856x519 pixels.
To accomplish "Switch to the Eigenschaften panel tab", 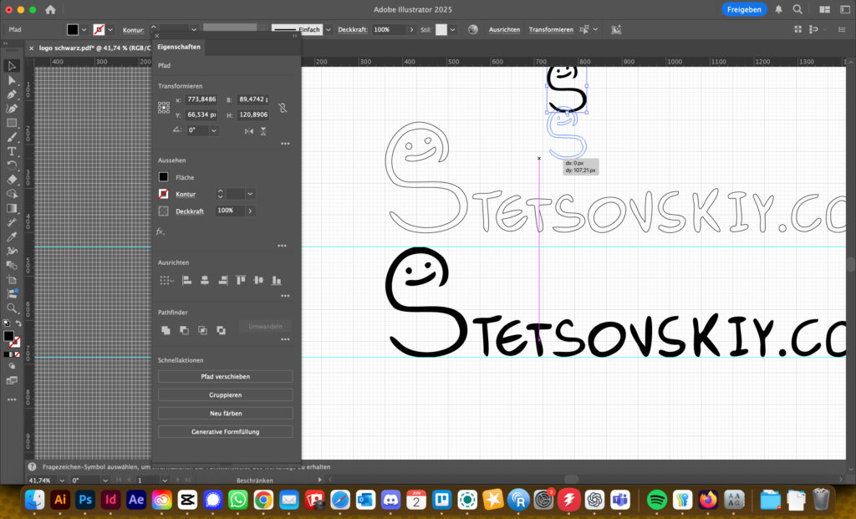I will 179,47.
